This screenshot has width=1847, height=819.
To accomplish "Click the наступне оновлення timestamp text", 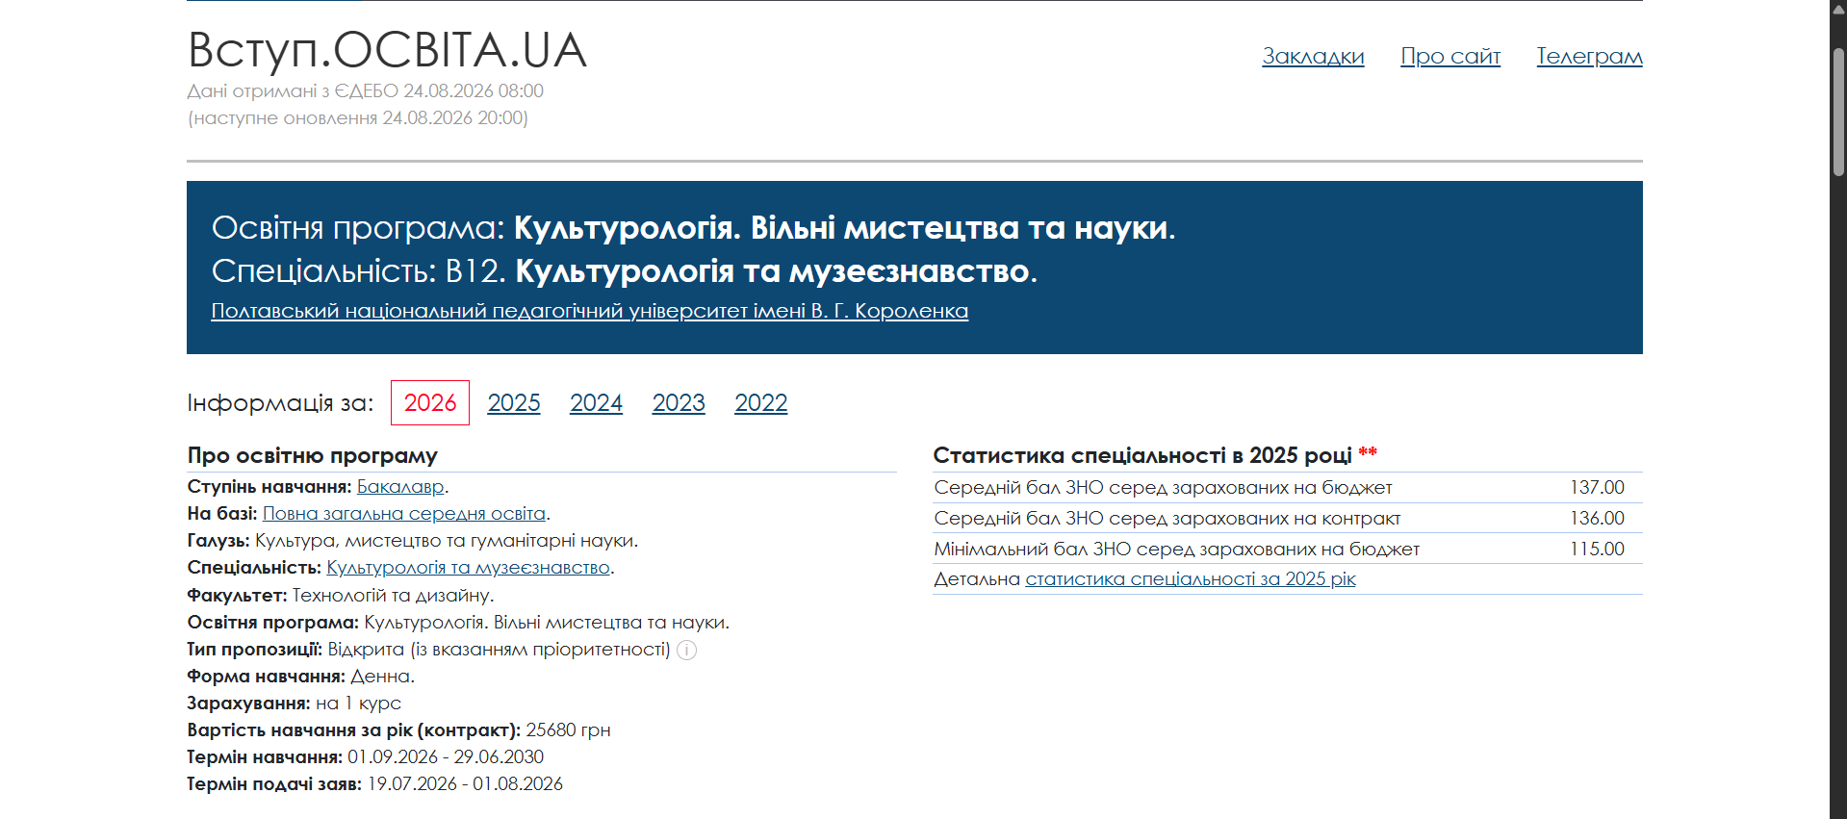I will tap(357, 117).
